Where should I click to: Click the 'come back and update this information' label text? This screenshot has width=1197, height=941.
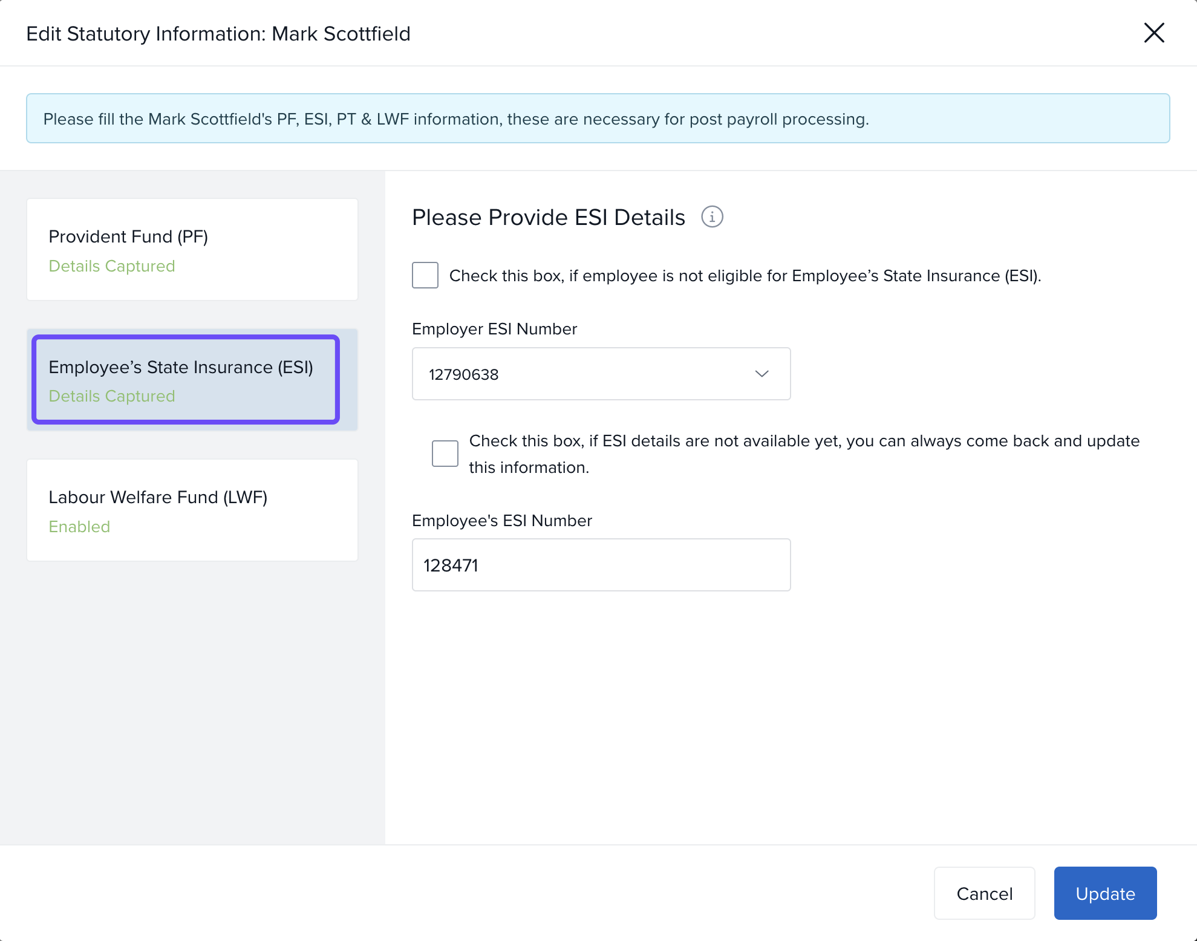804,454
